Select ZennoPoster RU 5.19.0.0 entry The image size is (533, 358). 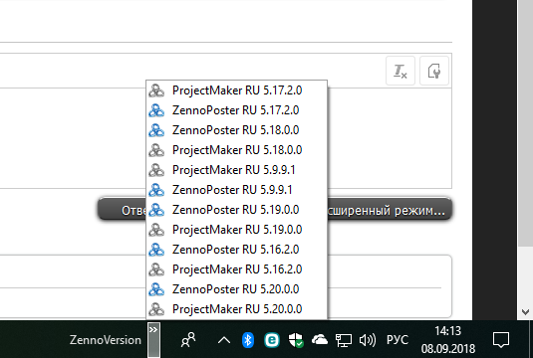pyautogui.click(x=236, y=210)
